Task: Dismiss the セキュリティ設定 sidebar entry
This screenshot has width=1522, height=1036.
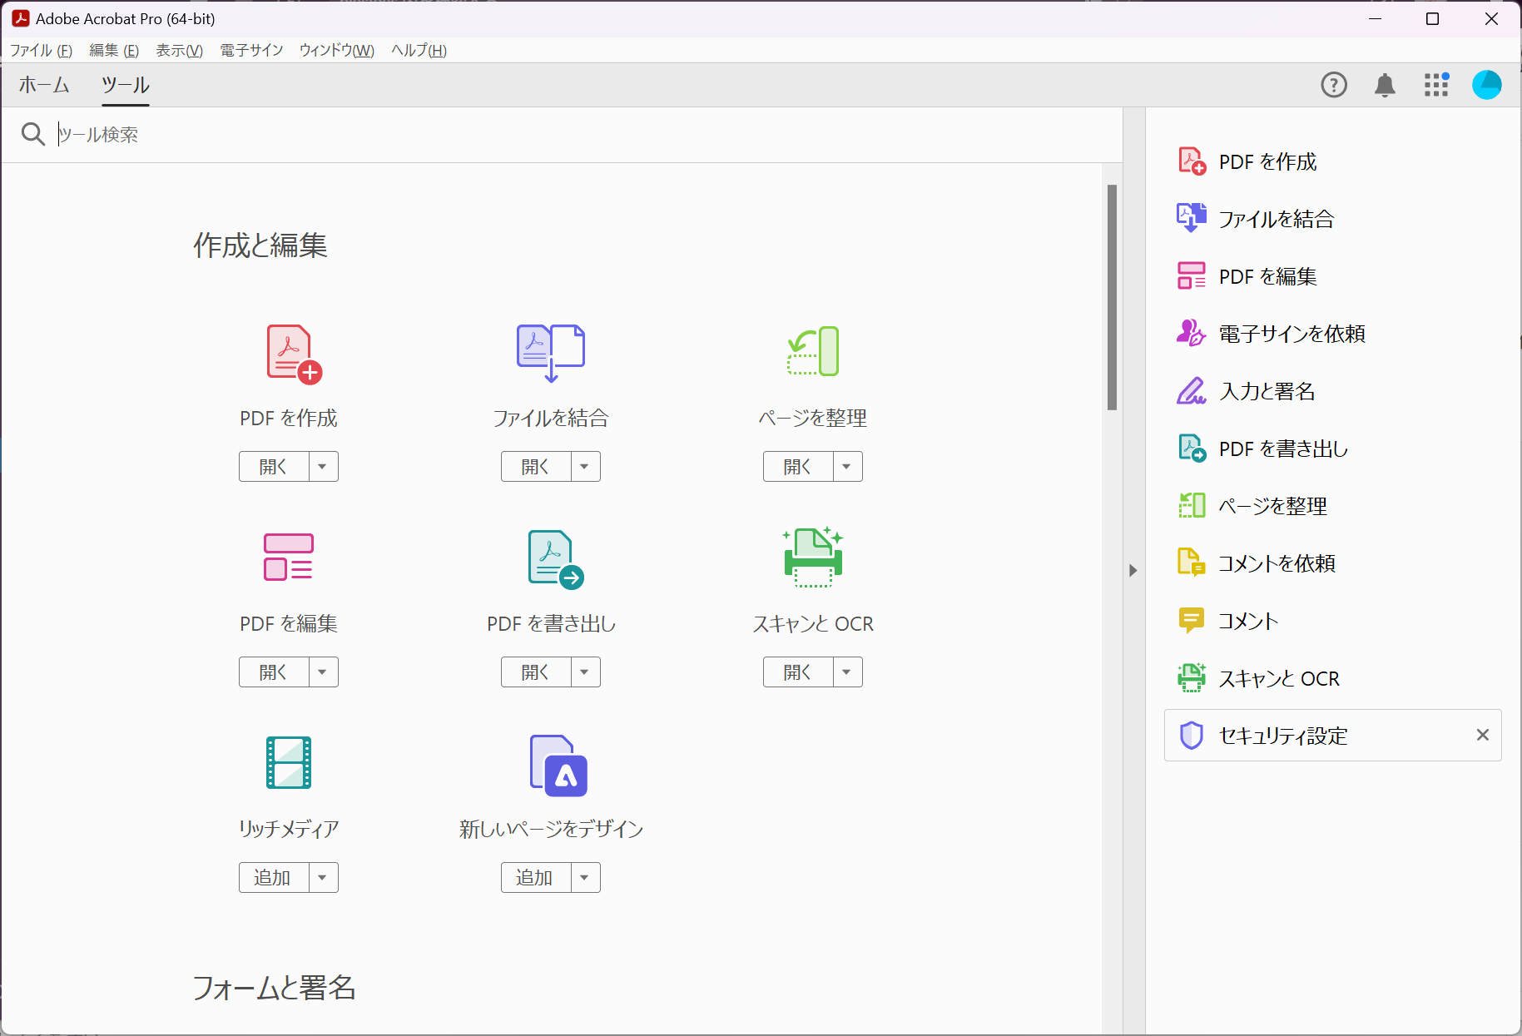Action: tap(1482, 735)
